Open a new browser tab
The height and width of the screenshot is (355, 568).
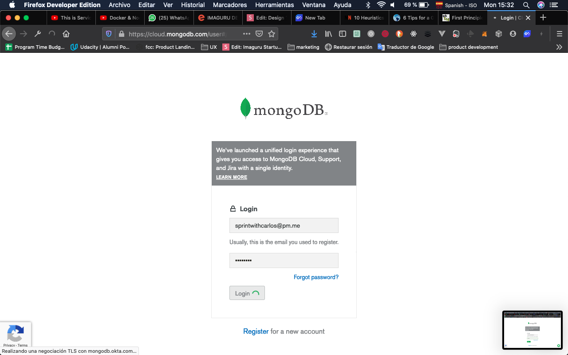pyautogui.click(x=543, y=18)
